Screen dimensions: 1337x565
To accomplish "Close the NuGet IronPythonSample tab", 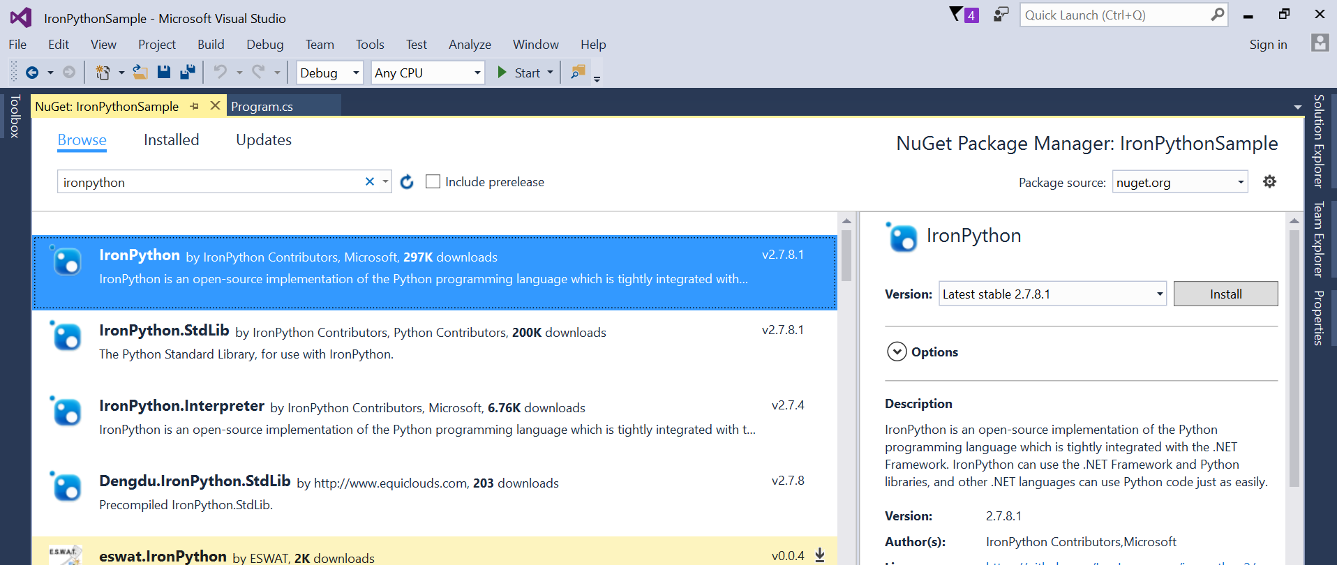I will [x=215, y=105].
